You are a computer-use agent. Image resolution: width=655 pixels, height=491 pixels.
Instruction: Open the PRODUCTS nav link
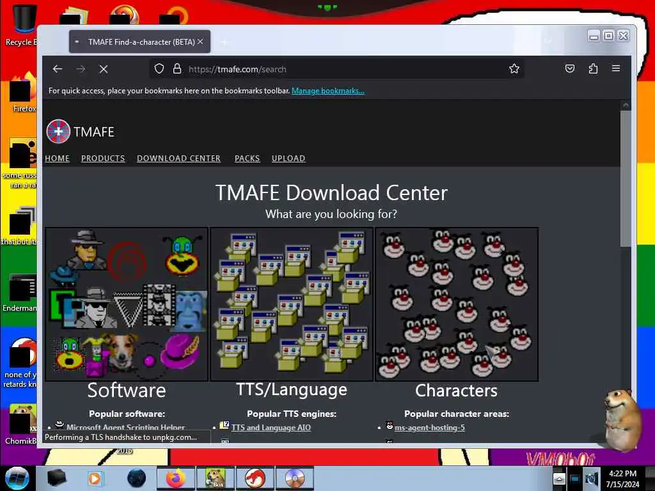coord(103,159)
